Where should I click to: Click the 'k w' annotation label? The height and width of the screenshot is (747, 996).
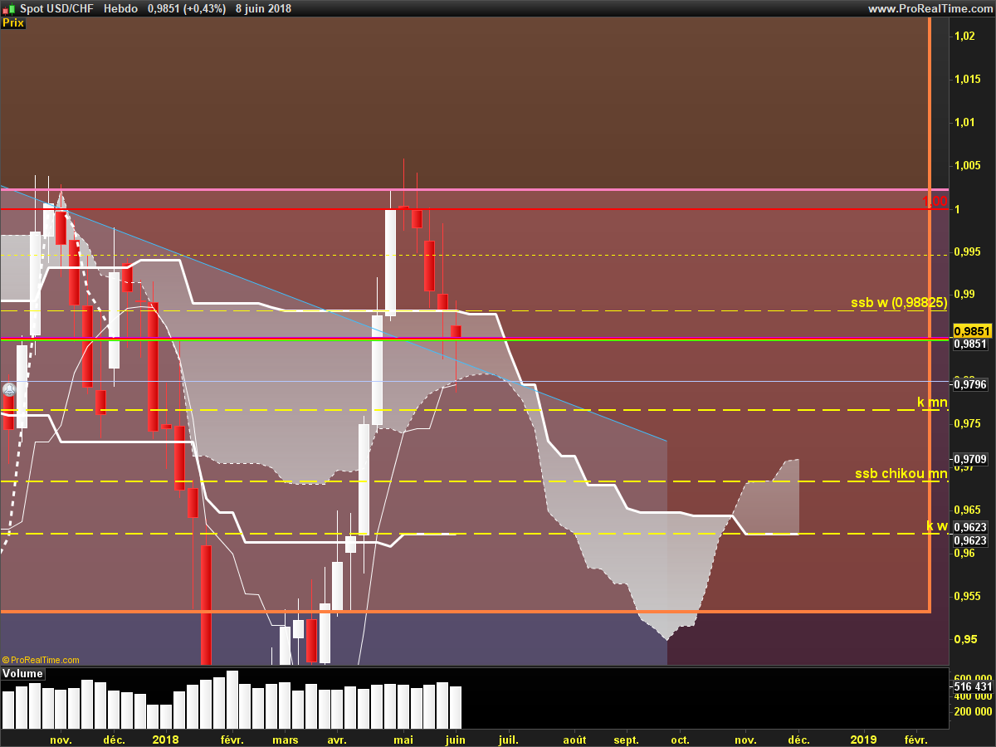pyautogui.click(x=936, y=526)
